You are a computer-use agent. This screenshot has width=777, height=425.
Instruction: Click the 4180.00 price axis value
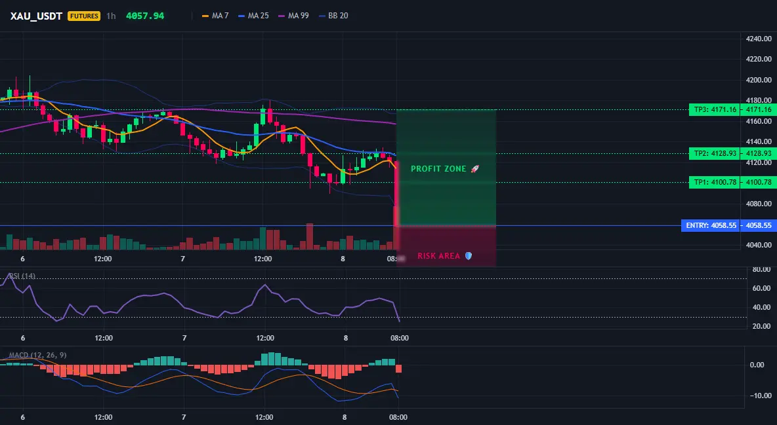(x=759, y=100)
